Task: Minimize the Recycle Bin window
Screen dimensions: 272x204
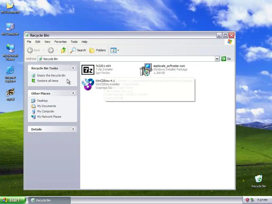Action: coord(219,35)
